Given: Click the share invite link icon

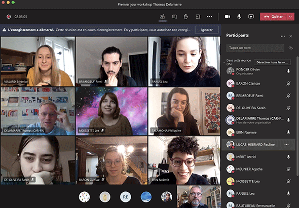Looking at the screenshot, I should 290,48.
